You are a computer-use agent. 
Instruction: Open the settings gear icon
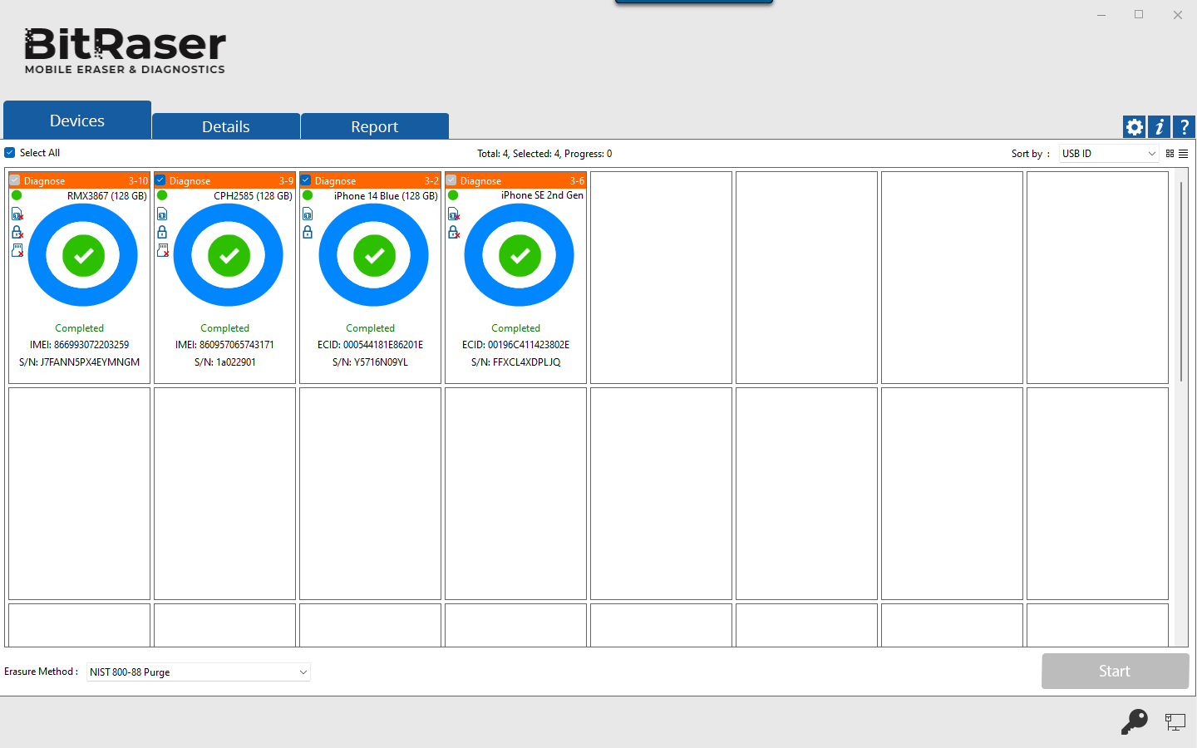tap(1134, 127)
